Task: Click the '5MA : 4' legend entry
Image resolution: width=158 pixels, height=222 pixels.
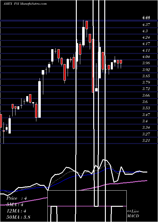Action: (x=15, y=205)
